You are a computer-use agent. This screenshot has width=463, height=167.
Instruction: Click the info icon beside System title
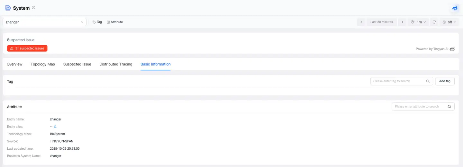33,8
